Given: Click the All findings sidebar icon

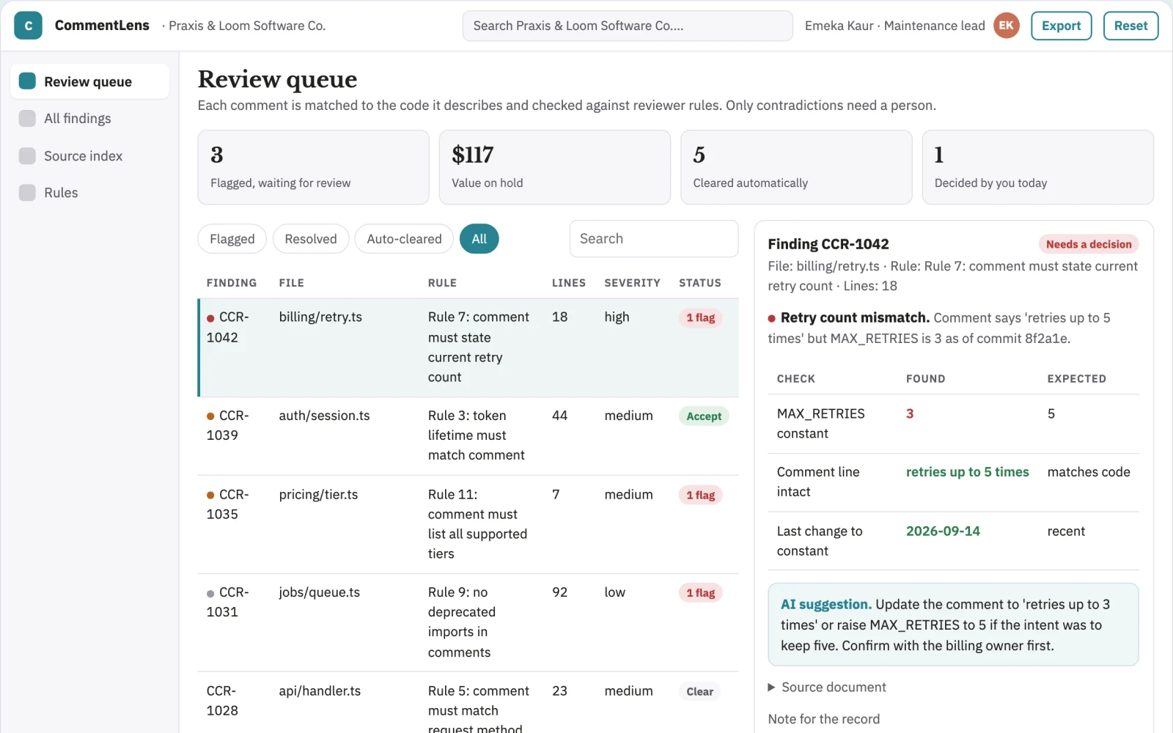Looking at the screenshot, I should click(x=27, y=118).
